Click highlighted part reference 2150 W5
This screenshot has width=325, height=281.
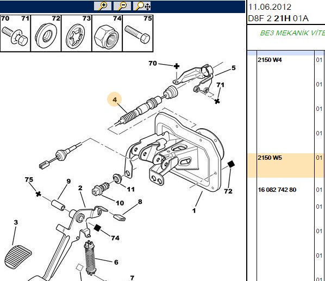(x=270, y=158)
